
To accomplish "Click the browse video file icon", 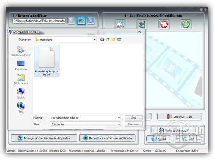I will (71, 21).
